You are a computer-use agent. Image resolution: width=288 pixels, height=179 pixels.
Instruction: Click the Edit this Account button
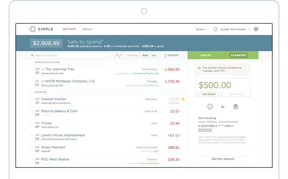click(223, 159)
